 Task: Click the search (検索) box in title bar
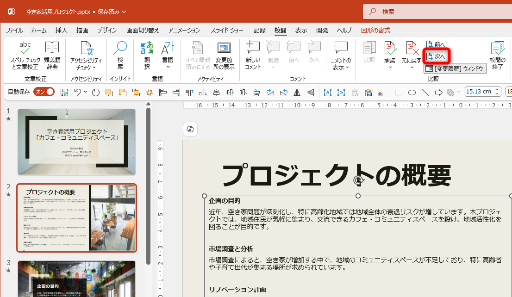(435, 12)
